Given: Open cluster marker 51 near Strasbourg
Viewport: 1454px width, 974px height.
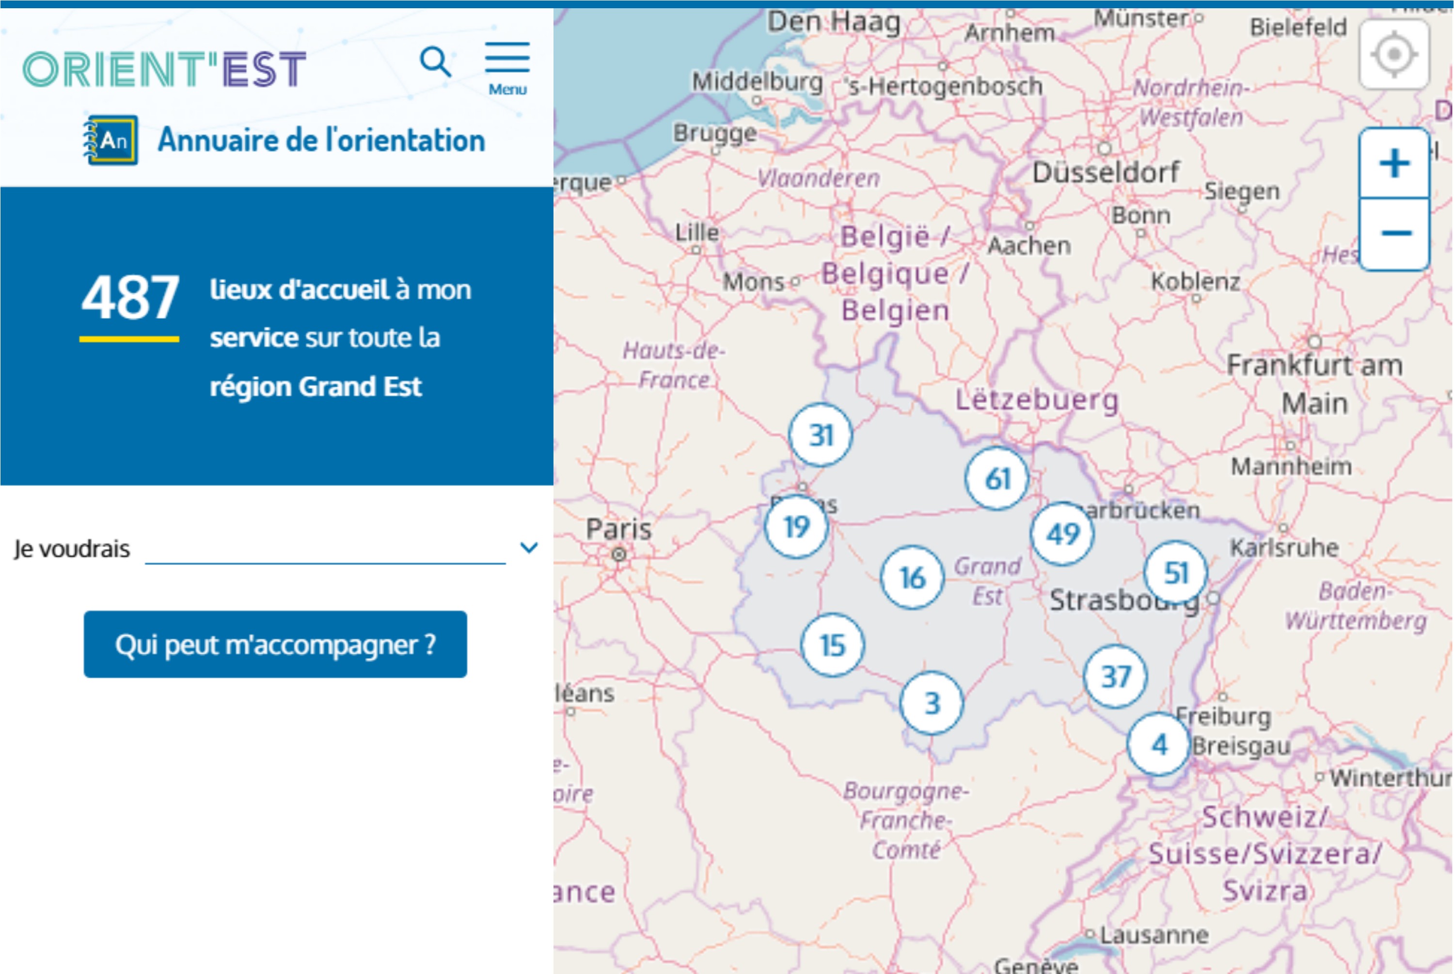Looking at the screenshot, I should [x=1176, y=573].
